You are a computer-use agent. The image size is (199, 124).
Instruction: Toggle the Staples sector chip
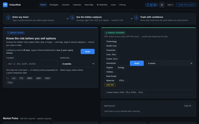(109, 67)
